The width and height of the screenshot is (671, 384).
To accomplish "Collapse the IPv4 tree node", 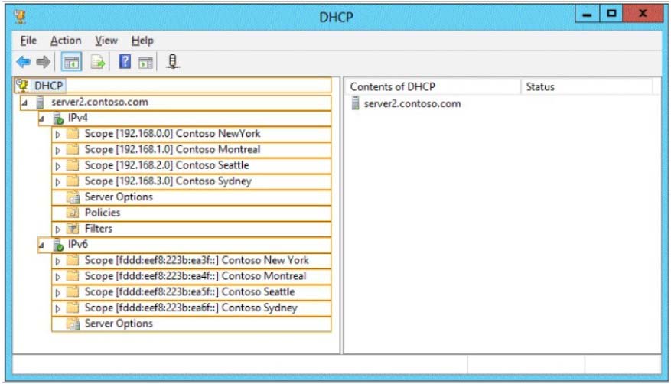I will pyautogui.click(x=41, y=119).
